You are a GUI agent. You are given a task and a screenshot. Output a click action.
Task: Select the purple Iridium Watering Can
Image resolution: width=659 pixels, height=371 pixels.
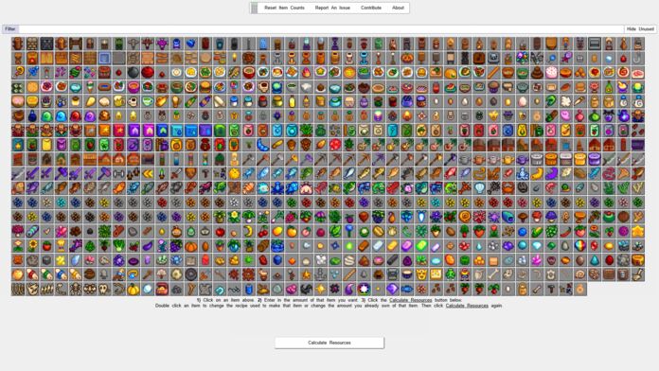click(x=522, y=159)
